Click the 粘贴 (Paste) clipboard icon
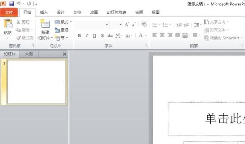The image size is (245, 144). click(8, 24)
